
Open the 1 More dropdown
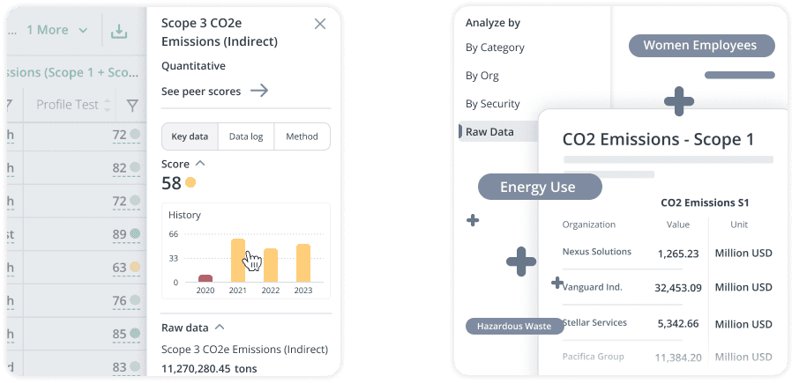pos(56,31)
